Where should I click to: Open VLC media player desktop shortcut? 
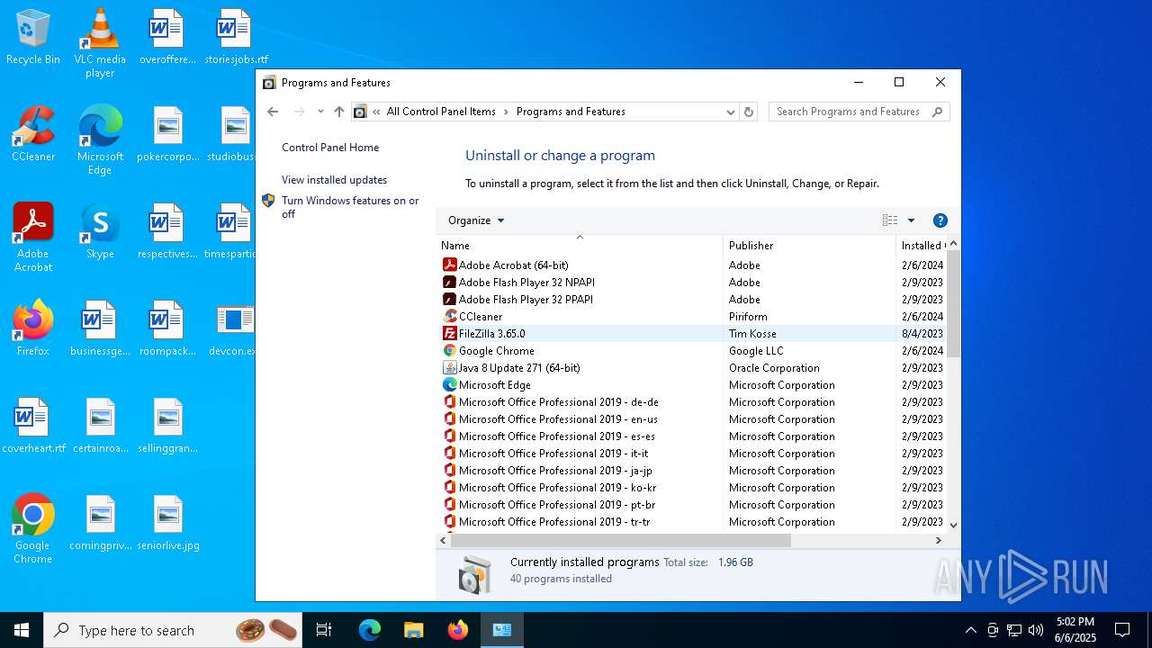[x=100, y=43]
